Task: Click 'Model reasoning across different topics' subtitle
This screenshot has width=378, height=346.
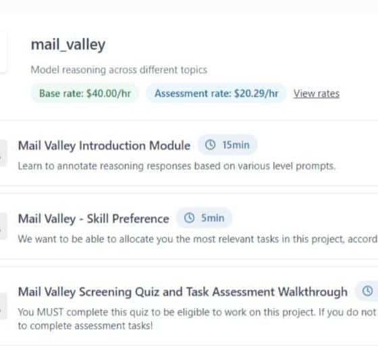Action: coord(119,70)
